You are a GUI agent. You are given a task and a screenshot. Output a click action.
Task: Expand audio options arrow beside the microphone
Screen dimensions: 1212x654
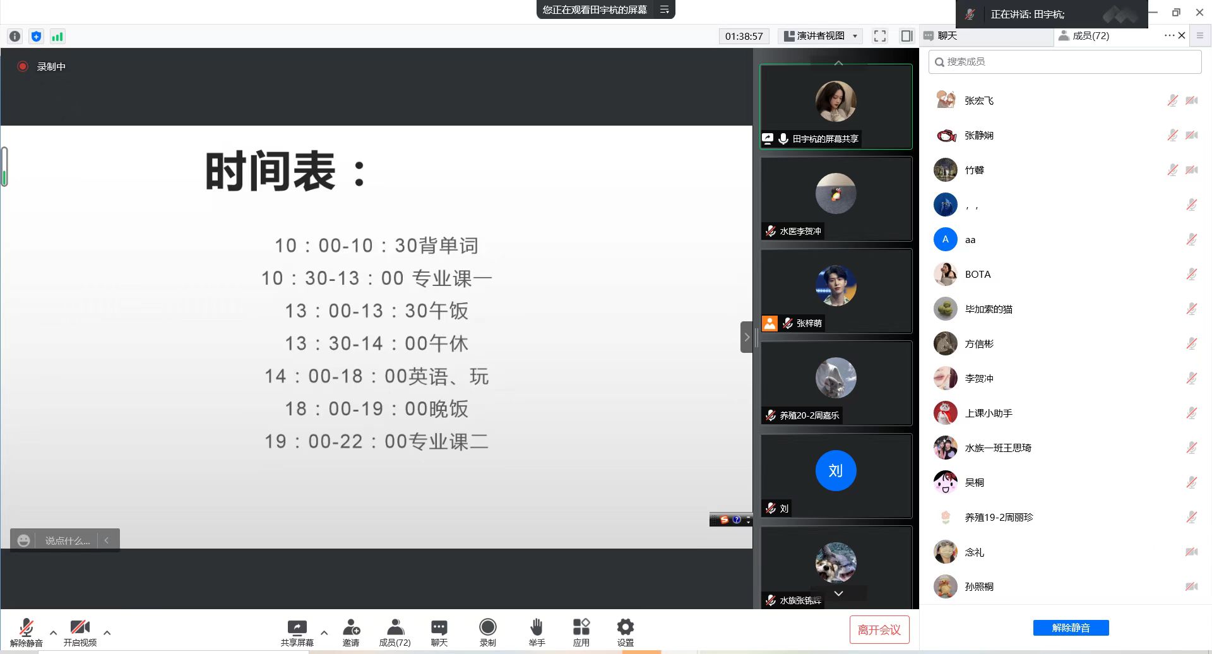(53, 633)
